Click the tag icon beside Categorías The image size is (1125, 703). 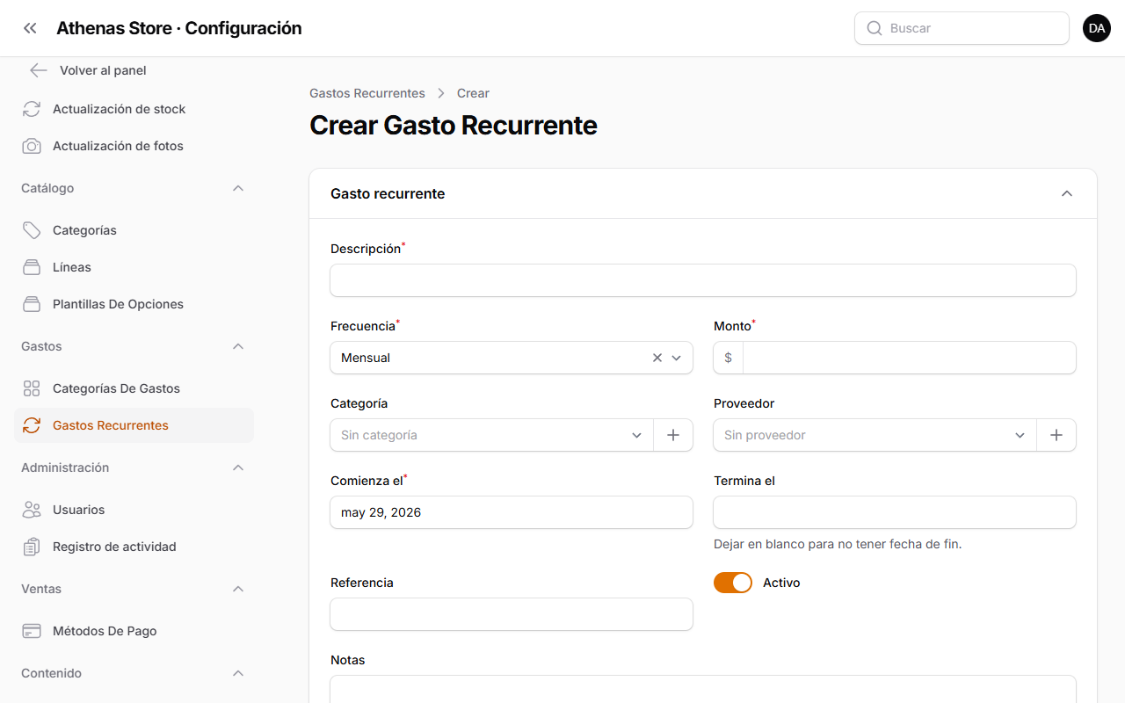[x=32, y=230]
